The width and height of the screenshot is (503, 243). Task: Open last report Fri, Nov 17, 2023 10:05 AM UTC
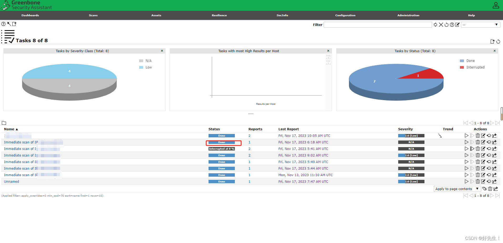point(304,136)
